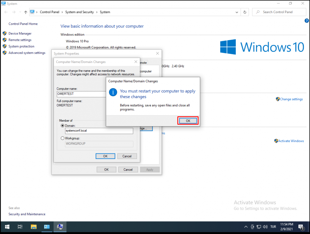Click the Windows Start button
Screen dimensions: 310x234
(x=7, y=226)
